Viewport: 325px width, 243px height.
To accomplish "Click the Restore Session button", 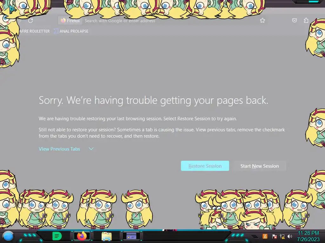I will click(x=205, y=166).
